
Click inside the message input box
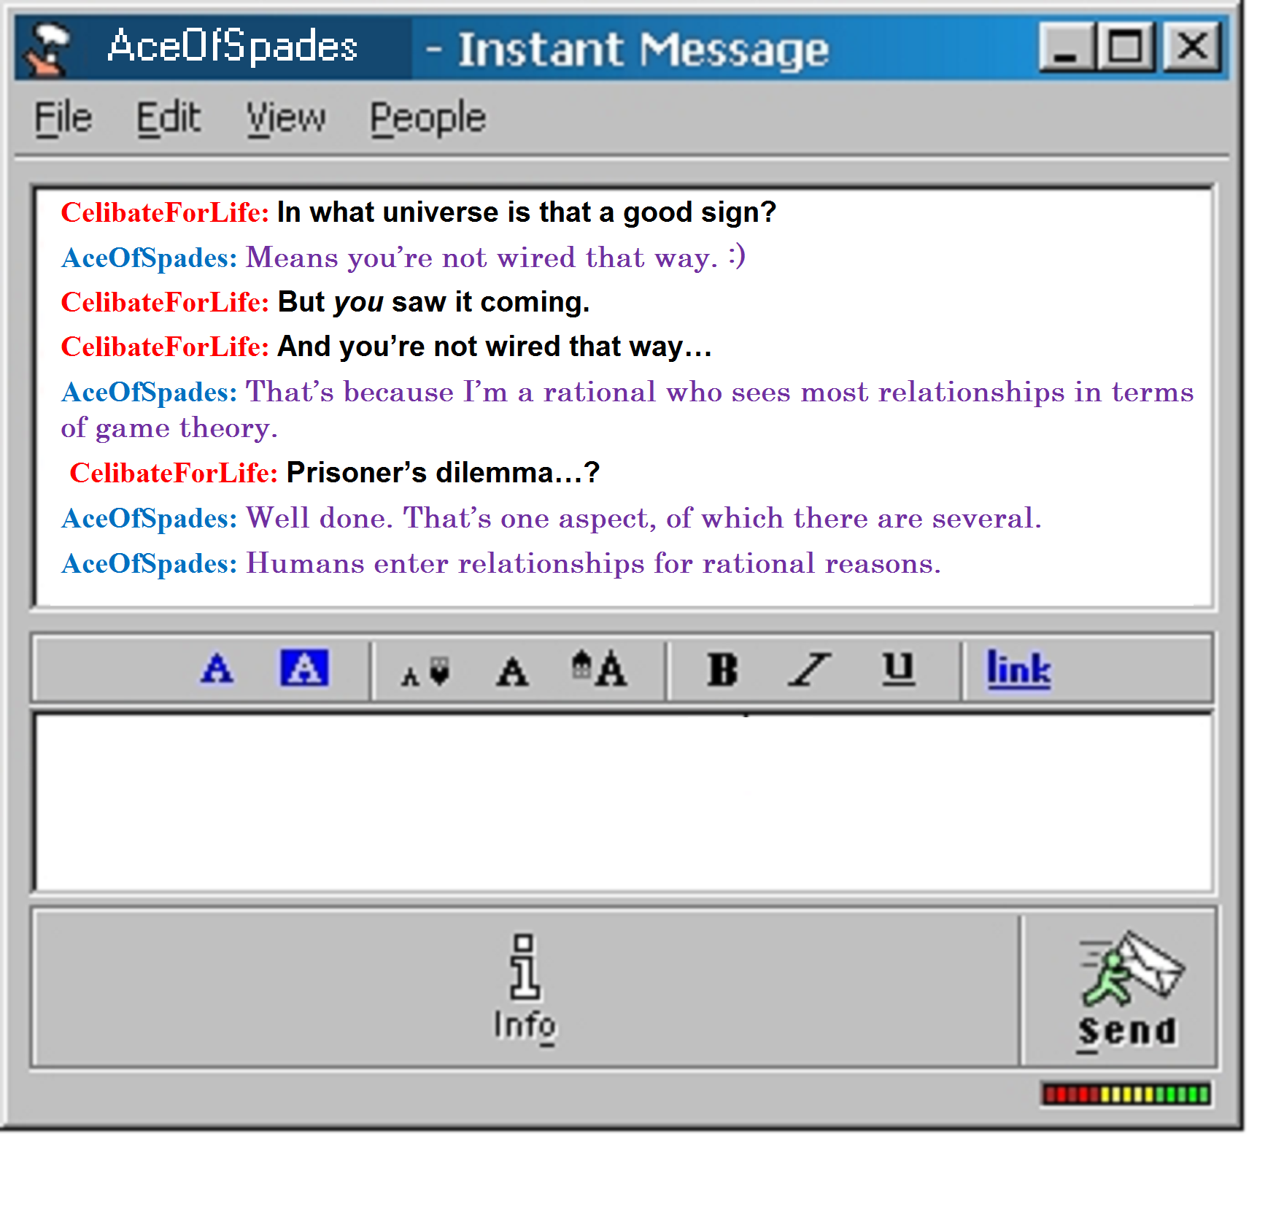pos(624,803)
